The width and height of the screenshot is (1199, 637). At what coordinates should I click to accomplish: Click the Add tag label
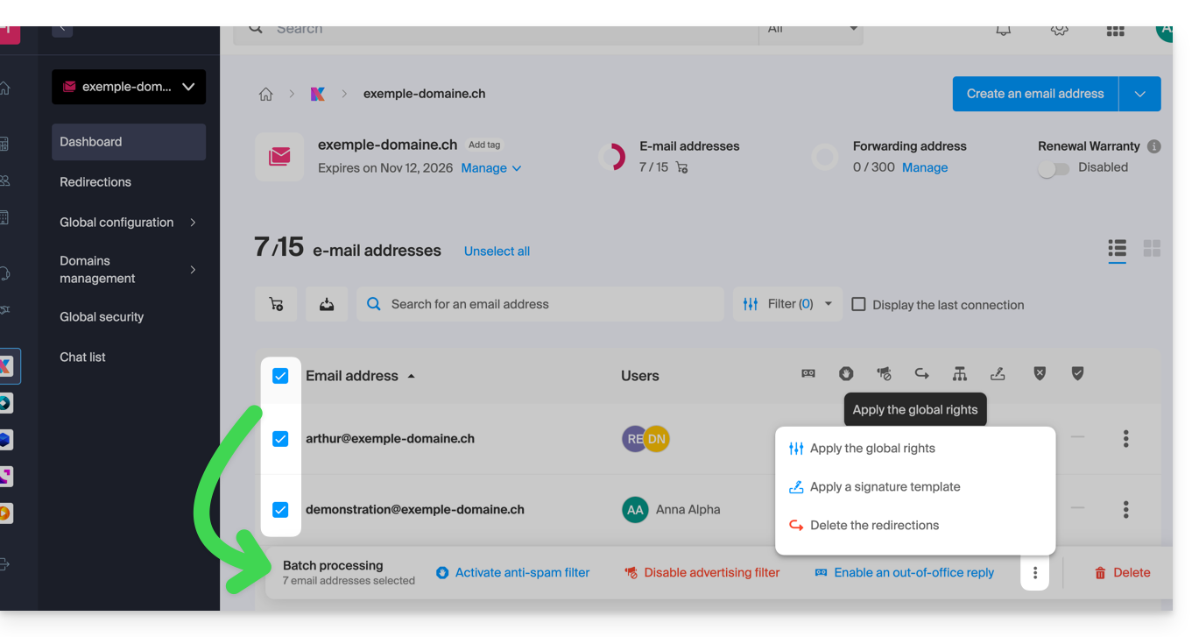click(x=484, y=145)
